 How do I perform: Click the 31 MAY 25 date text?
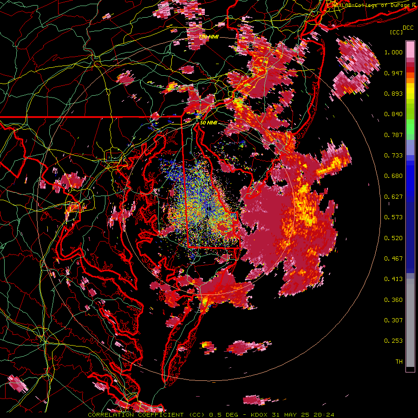(x=291, y=415)
